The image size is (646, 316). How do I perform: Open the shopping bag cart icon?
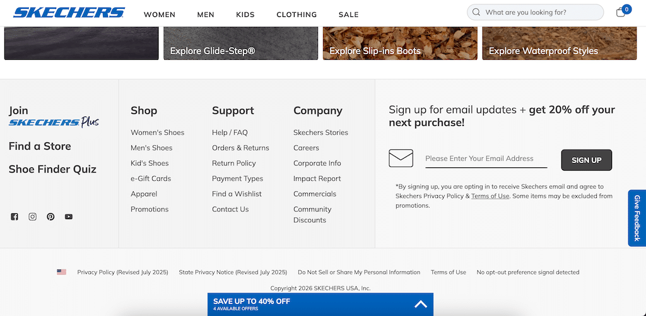[621, 13]
